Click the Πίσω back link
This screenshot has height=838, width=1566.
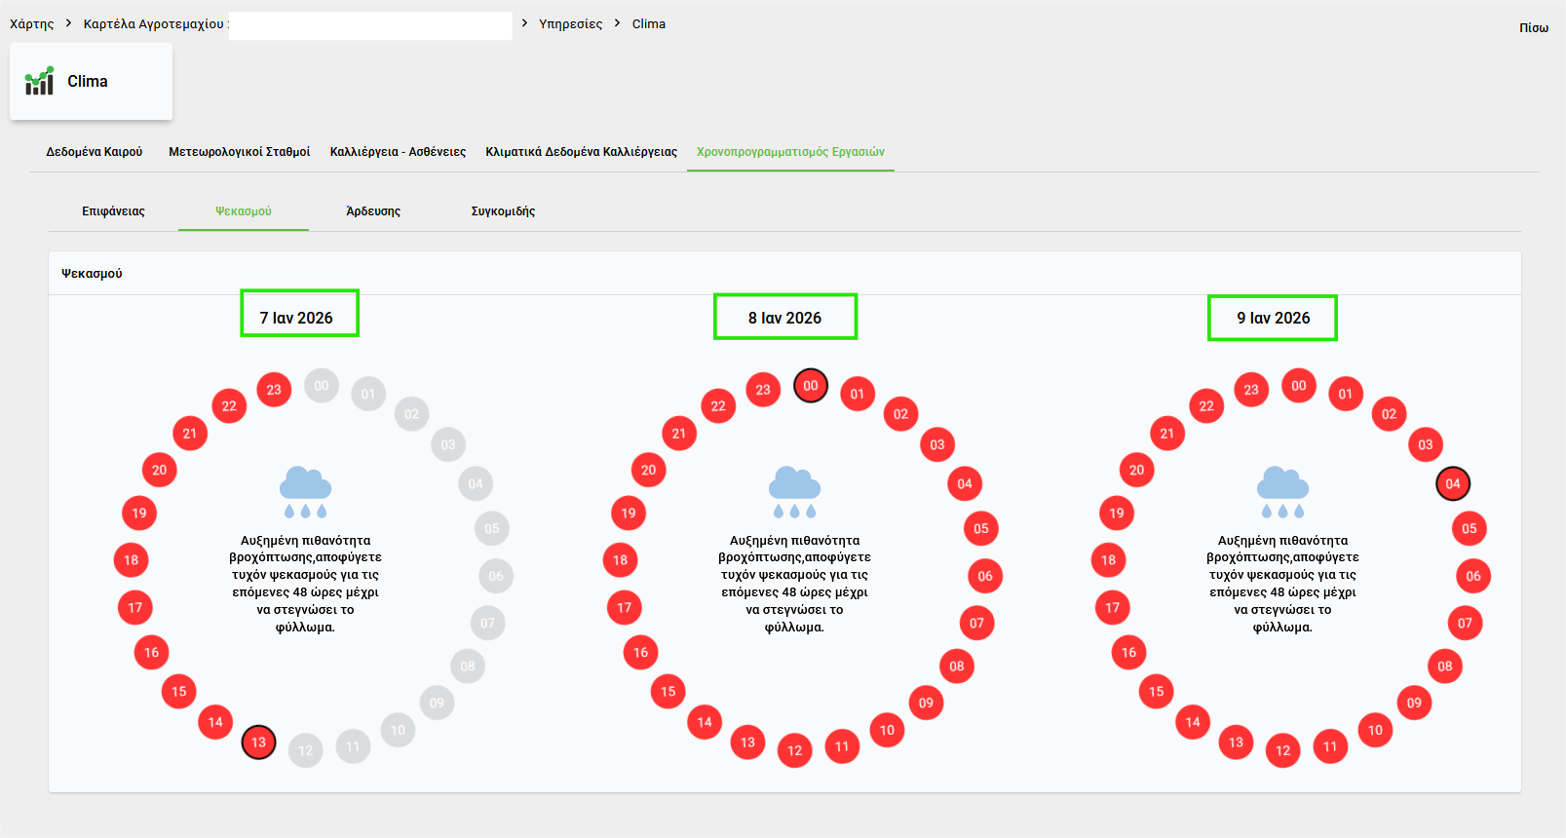click(x=1533, y=28)
